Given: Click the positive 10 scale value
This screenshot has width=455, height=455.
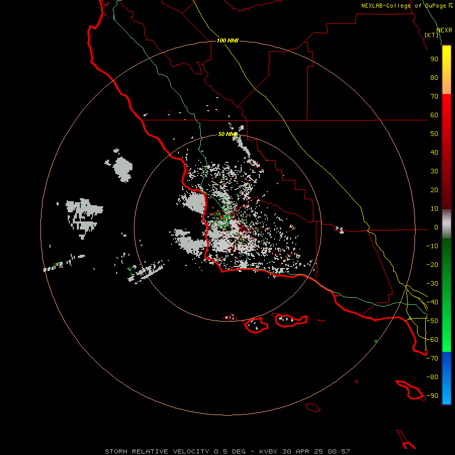Looking at the screenshot, I should point(434,209).
